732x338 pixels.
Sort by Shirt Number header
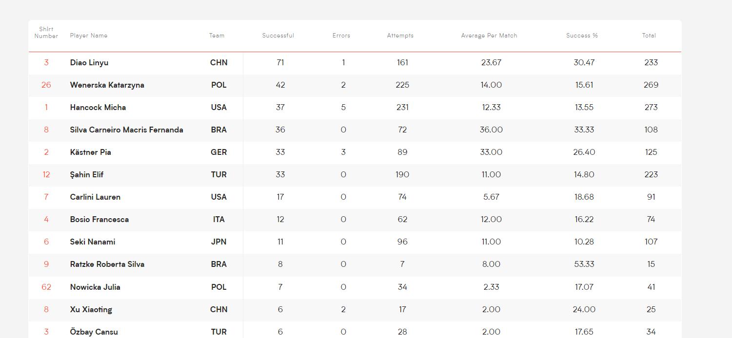(46, 33)
